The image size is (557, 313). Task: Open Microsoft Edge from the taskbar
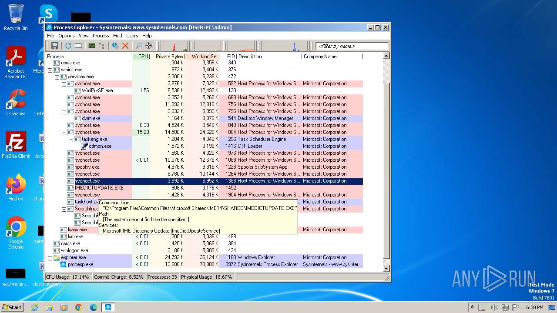point(93,307)
